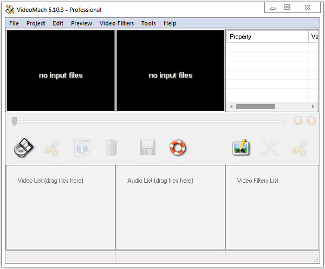Step to previous frame with left arrow button
325x269 pixels.
[298, 121]
